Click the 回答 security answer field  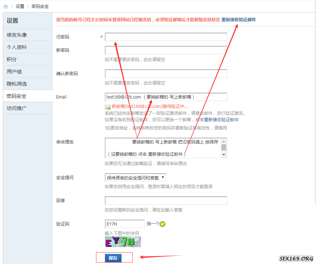pyautogui.click(x=166, y=201)
